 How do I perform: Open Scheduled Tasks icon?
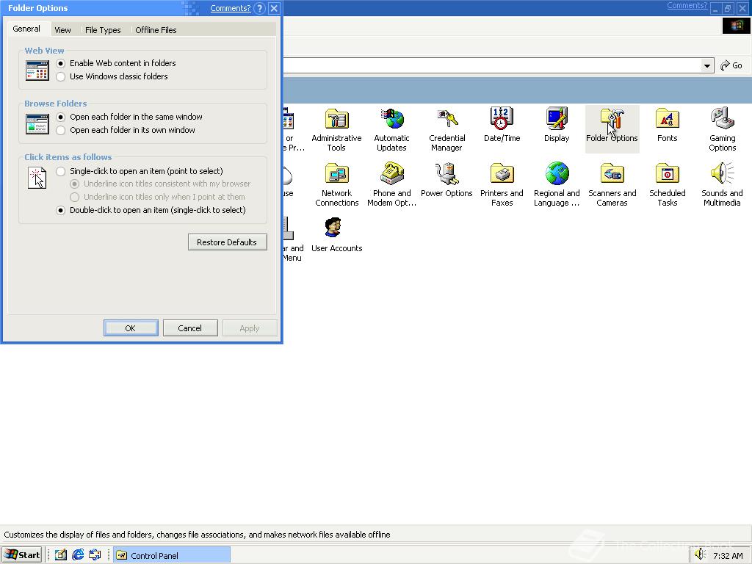coord(667,184)
